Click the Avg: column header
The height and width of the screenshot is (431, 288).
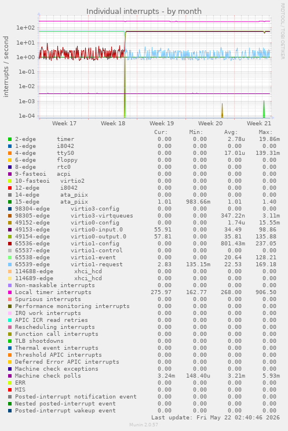231,132
